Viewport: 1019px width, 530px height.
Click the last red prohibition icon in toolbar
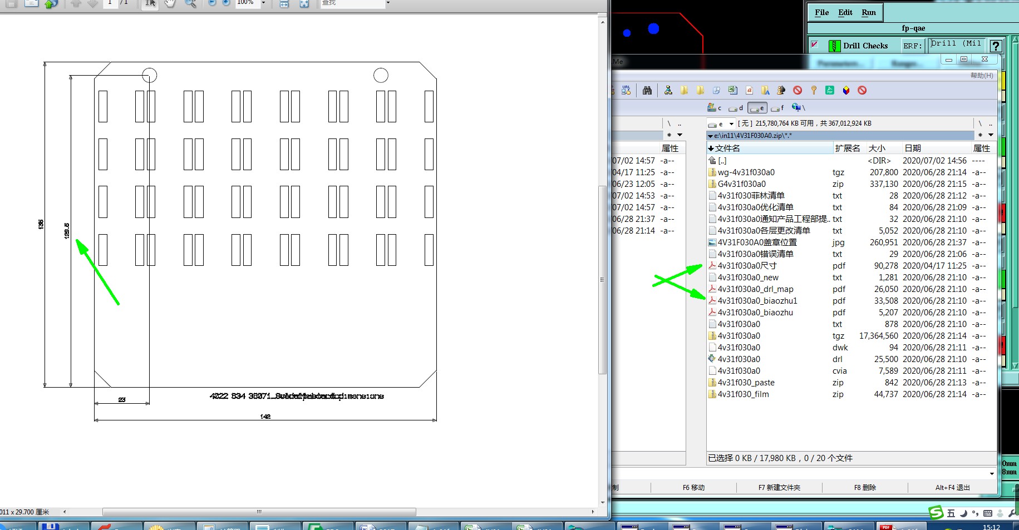862,90
